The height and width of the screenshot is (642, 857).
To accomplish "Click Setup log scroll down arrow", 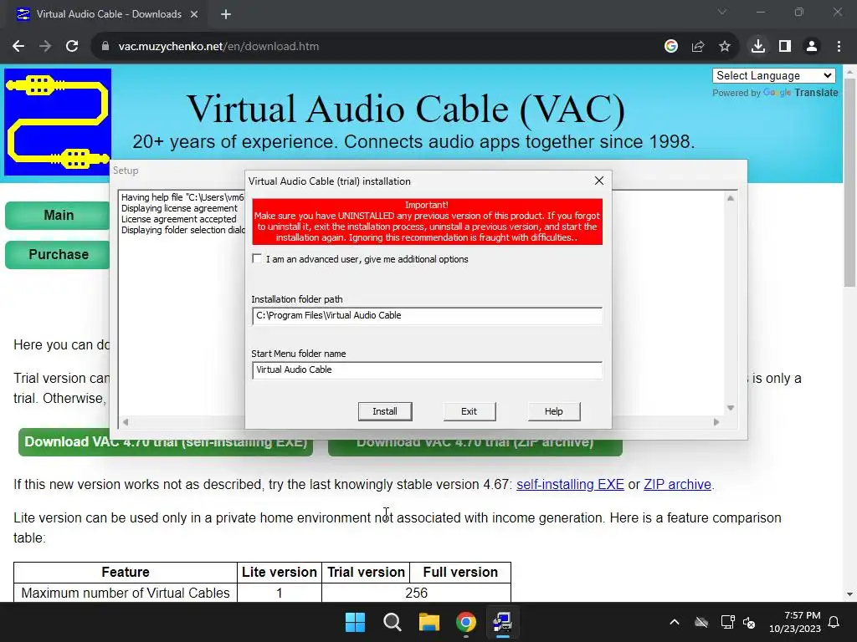I will (x=731, y=408).
